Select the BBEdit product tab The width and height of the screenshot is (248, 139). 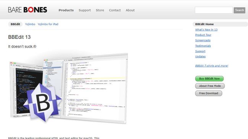15,24
